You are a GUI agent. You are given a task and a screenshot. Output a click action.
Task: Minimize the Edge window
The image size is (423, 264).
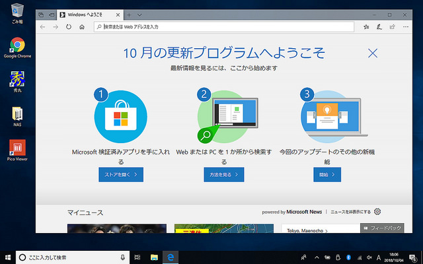[374, 15]
